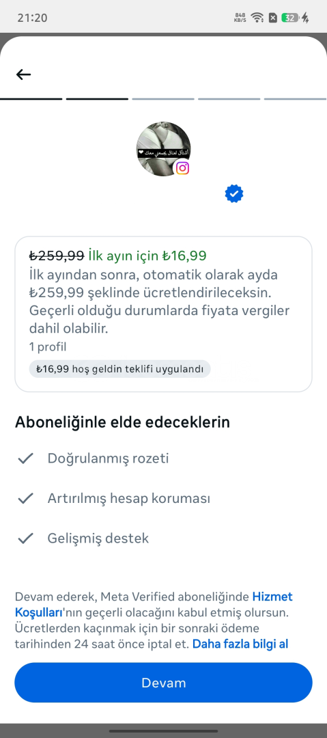
Task: Tap the back arrow icon
Action: [23, 74]
